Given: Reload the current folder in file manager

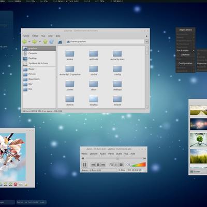Looking at the screenshot, I should click(51, 41).
